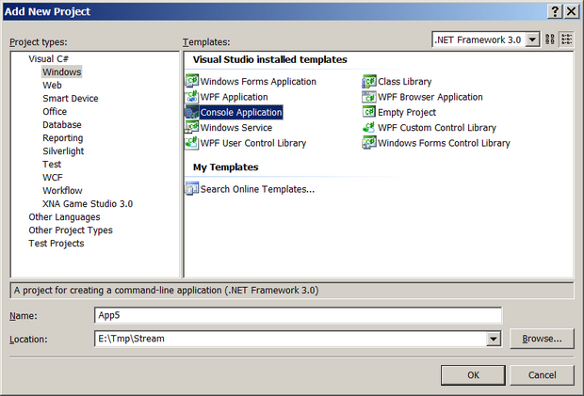Image resolution: width=584 pixels, height=396 pixels.
Task: Select WCF project type
Action: click(53, 178)
